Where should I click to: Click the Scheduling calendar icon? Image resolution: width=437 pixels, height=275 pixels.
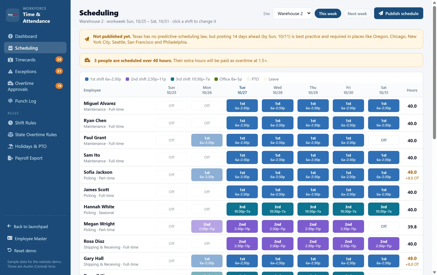(x=10, y=48)
